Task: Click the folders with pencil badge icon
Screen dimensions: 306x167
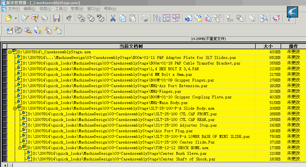Action: tap(91, 18)
